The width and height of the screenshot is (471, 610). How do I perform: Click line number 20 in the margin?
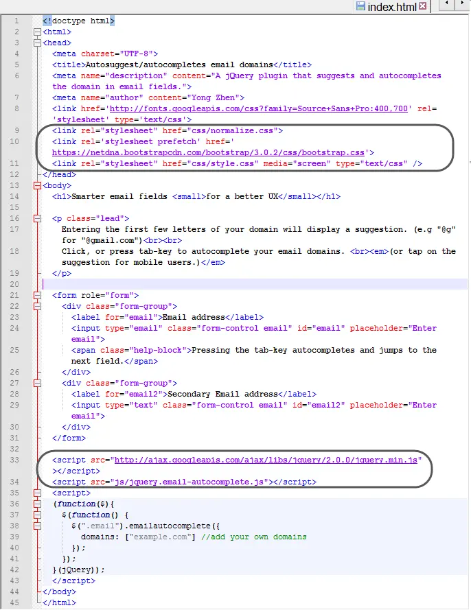click(14, 284)
